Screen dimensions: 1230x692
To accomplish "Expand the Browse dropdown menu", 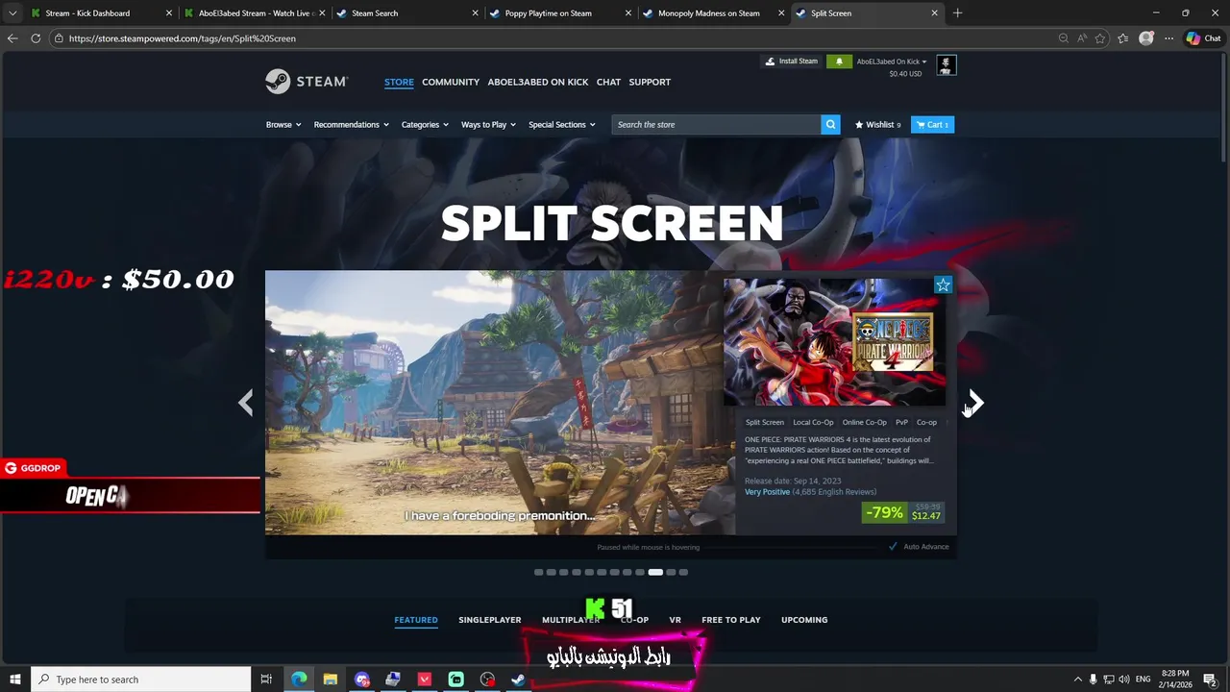I will pos(283,125).
